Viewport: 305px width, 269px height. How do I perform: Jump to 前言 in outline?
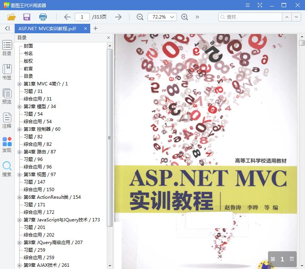click(28, 69)
